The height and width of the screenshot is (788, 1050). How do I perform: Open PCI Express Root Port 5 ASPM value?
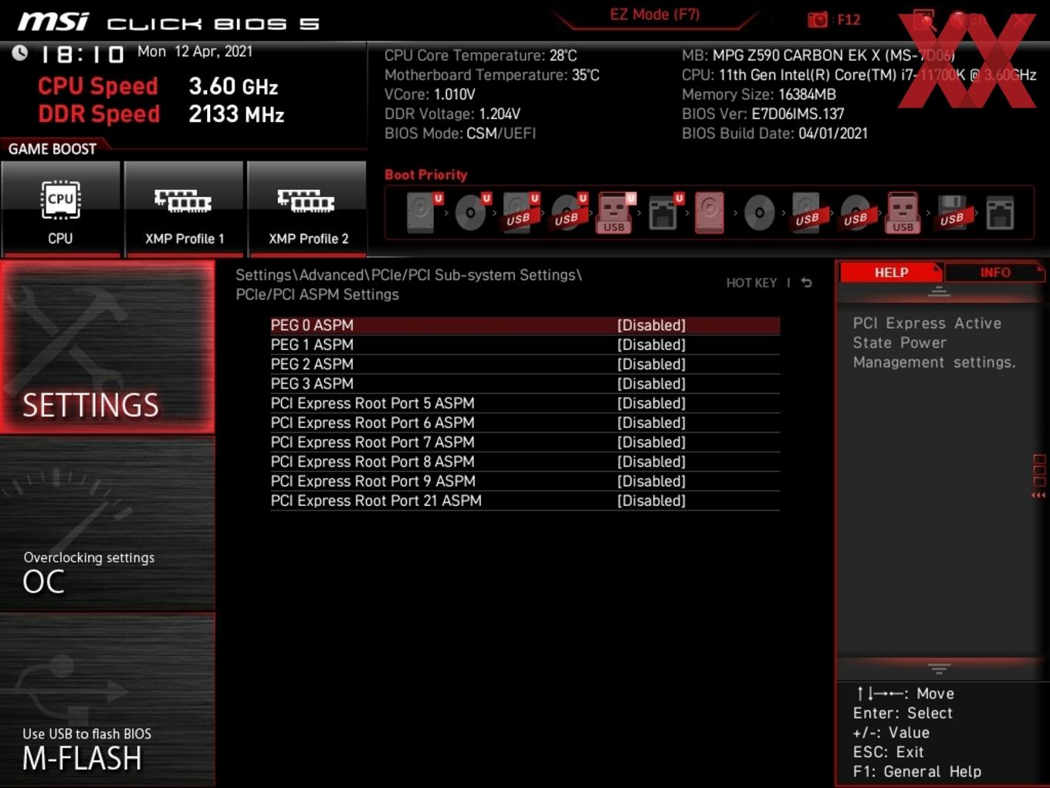point(651,403)
